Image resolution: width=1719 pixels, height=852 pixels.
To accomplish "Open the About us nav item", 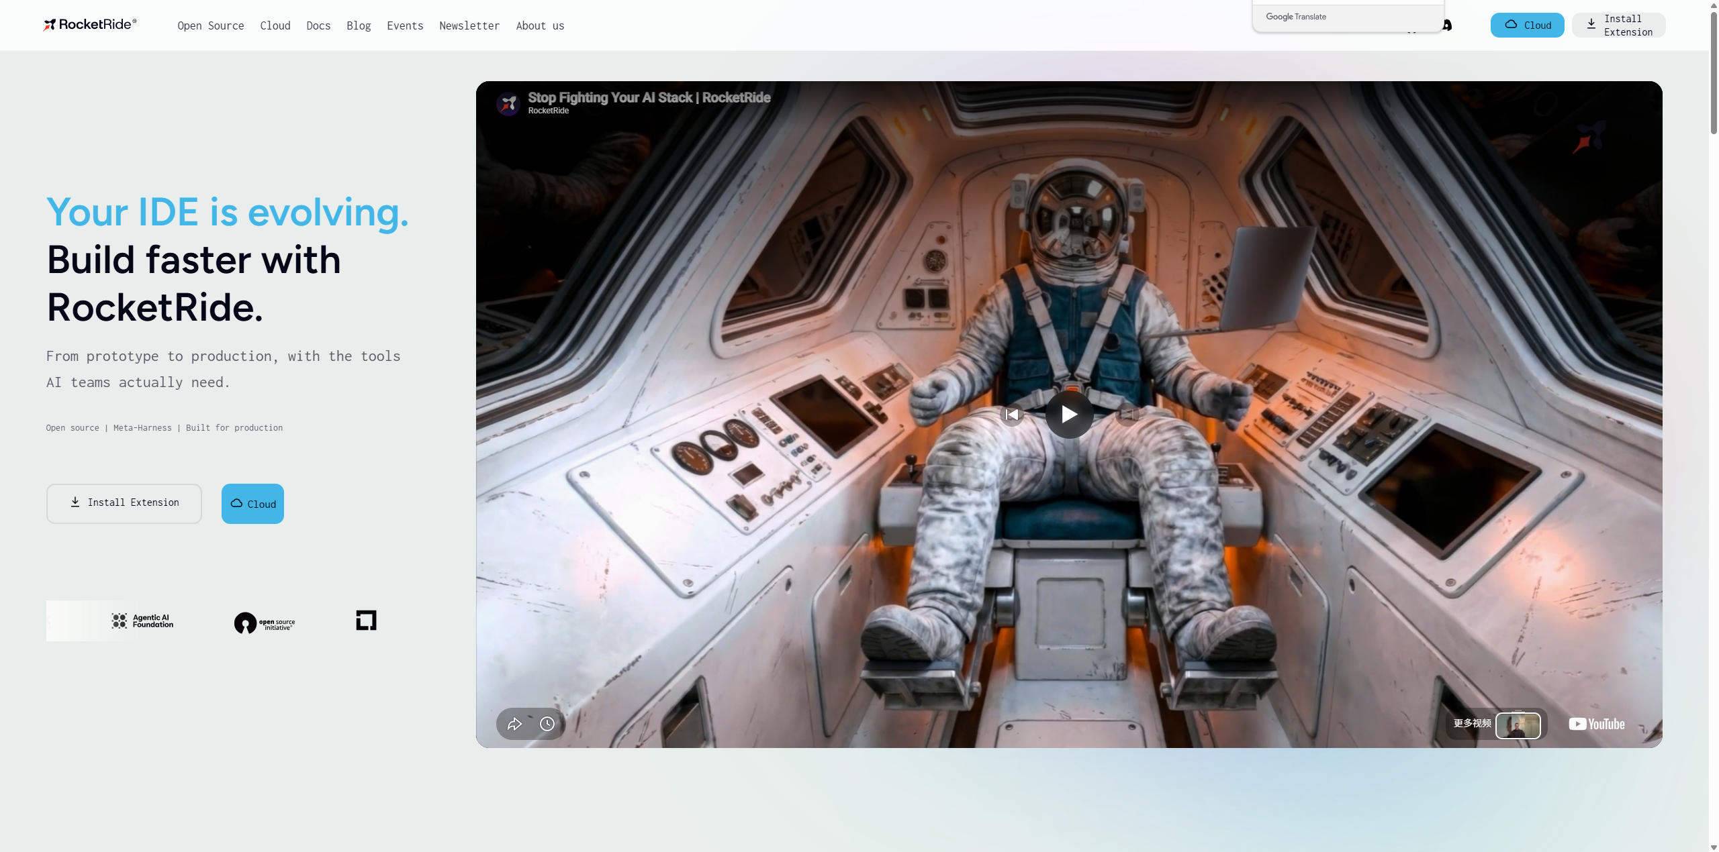I will (x=540, y=25).
